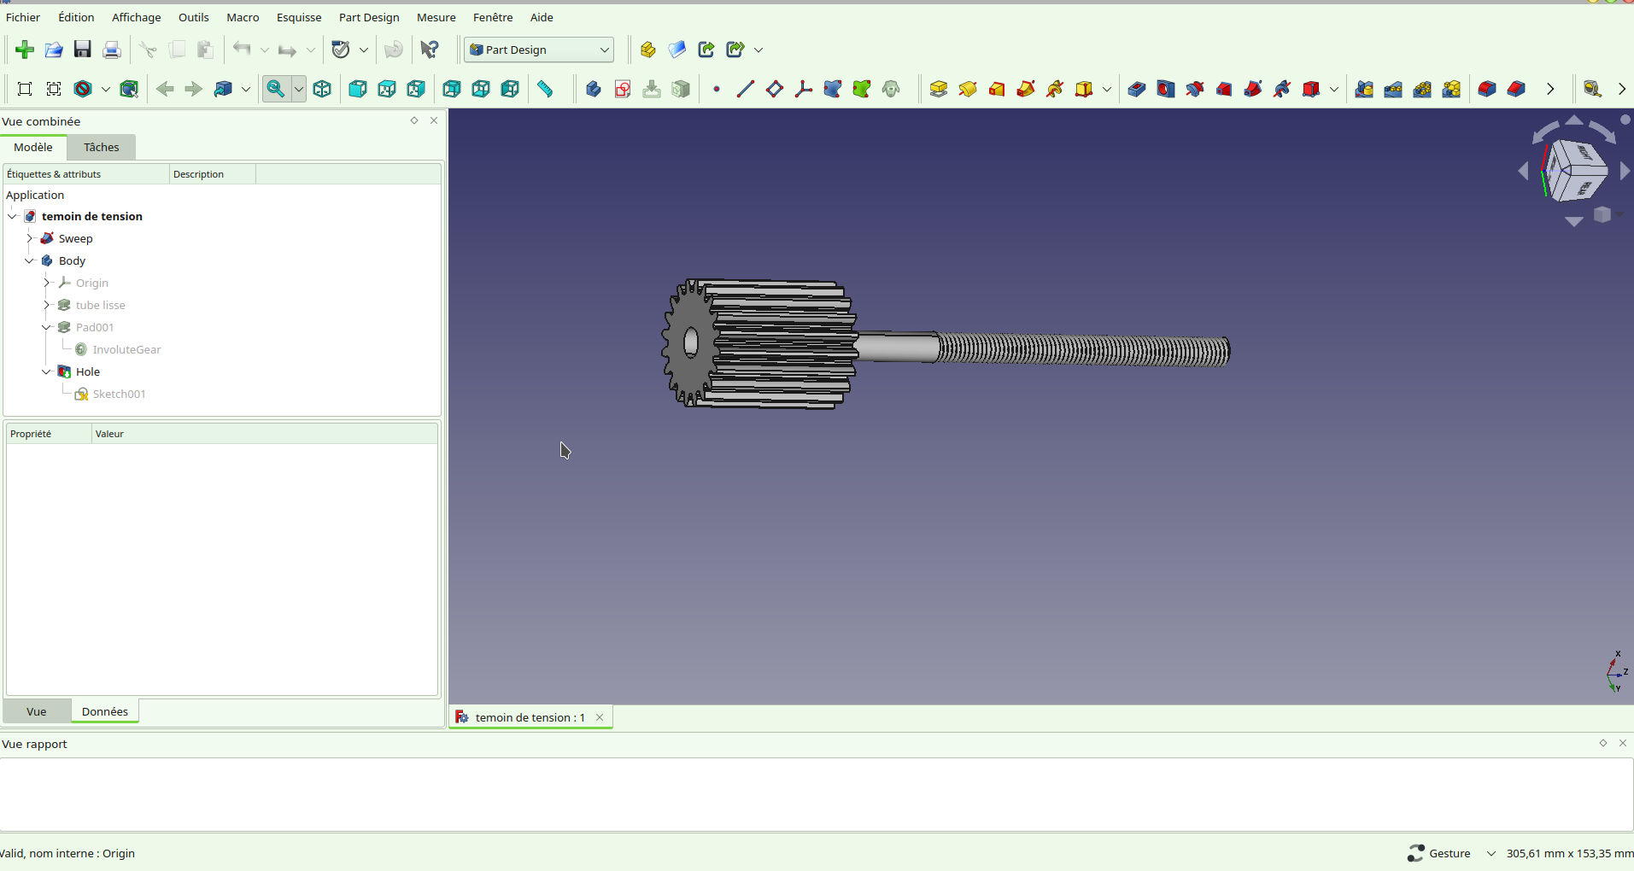Create a polar pattern
1634x871 pixels.
(1422, 89)
